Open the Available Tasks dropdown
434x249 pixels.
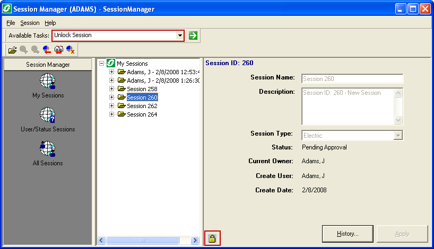tap(180, 35)
